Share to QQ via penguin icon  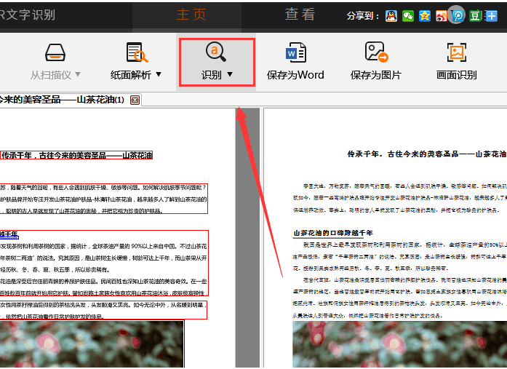click(x=391, y=15)
